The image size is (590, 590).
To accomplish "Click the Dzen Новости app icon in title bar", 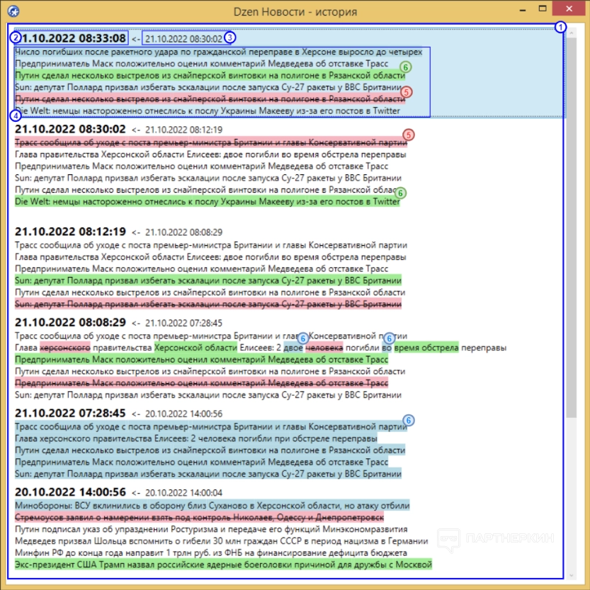I will coord(13,11).
